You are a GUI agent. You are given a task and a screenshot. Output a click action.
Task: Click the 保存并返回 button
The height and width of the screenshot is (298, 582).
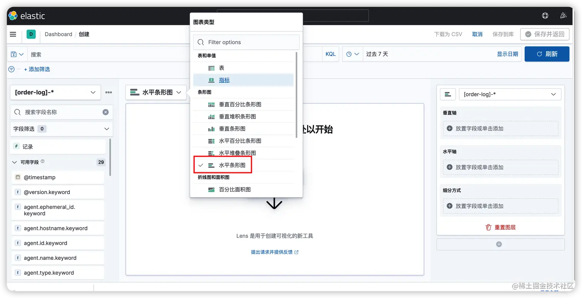545,34
